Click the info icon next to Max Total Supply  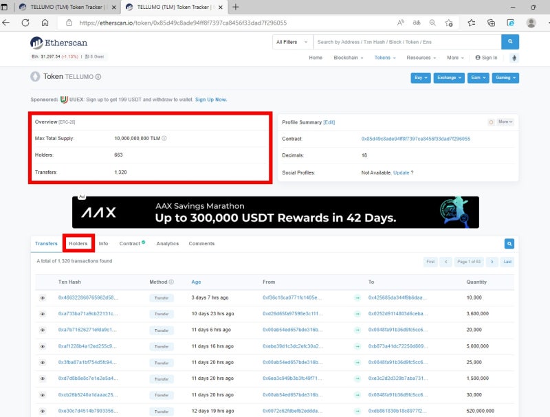(x=164, y=138)
